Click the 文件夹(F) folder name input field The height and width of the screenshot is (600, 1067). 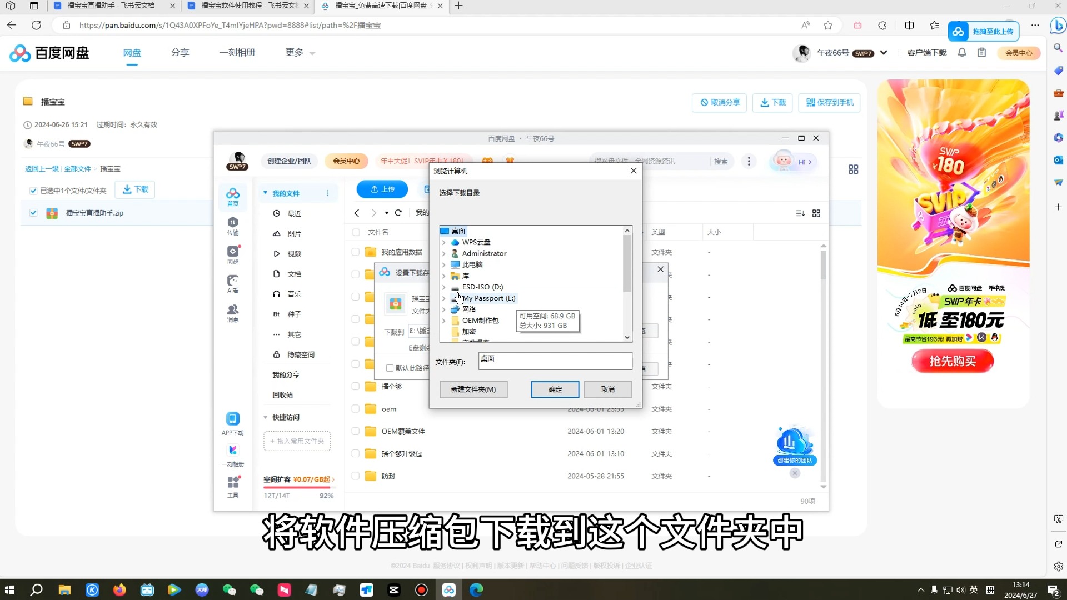(555, 361)
